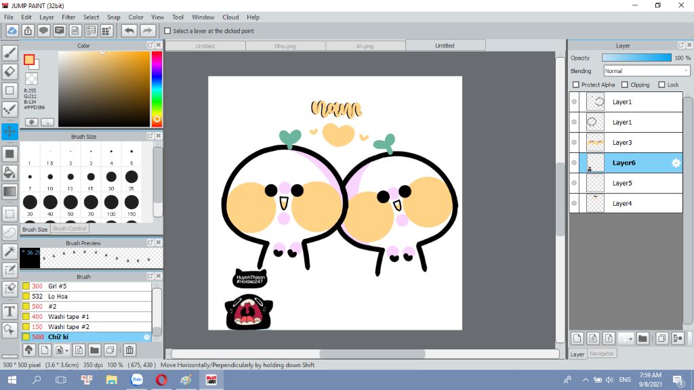Select the Eraser tool
Viewport: 694px width, 390px height.
(x=10, y=71)
